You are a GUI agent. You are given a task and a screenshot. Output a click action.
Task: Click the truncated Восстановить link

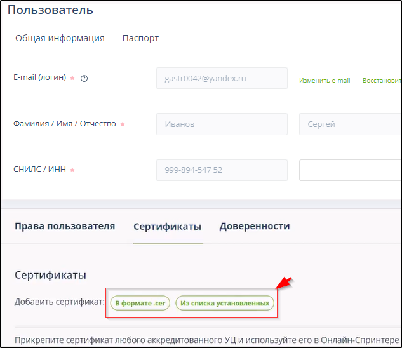click(x=381, y=81)
